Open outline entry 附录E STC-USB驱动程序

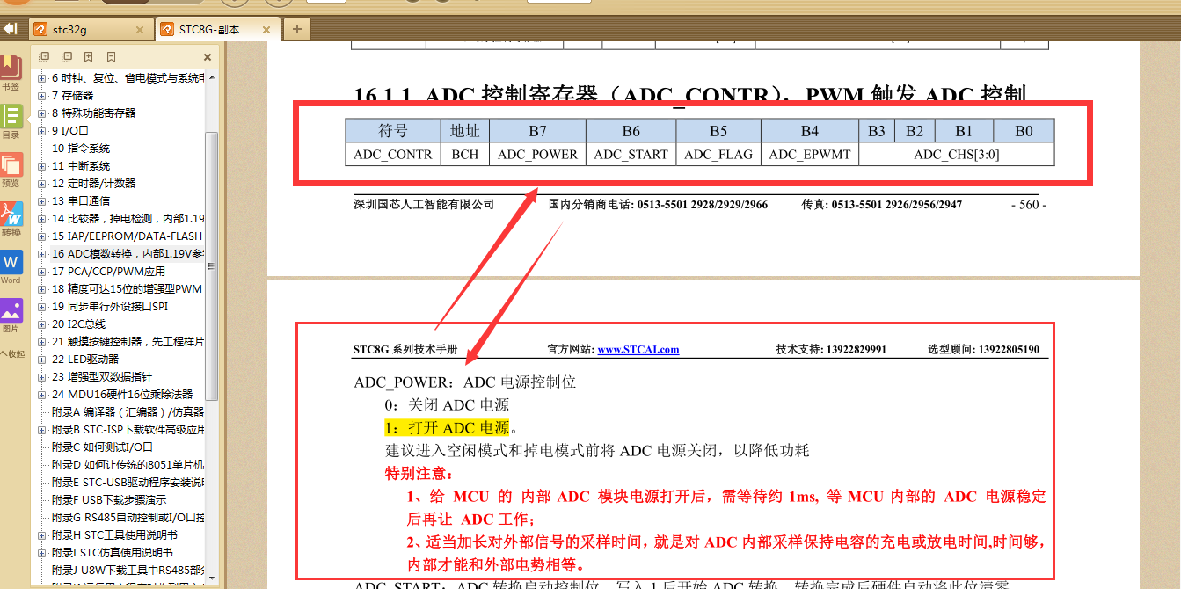(x=128, y=483)
